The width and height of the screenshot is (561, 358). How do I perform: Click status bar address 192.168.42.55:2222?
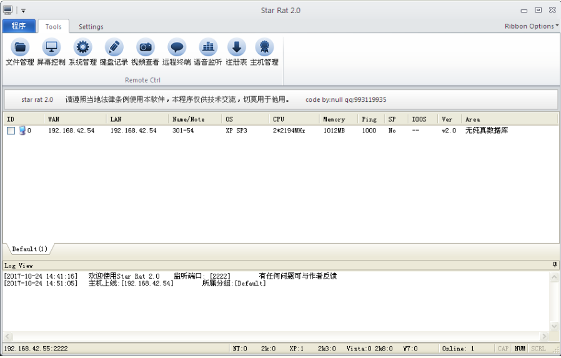(x=36, y=349)
